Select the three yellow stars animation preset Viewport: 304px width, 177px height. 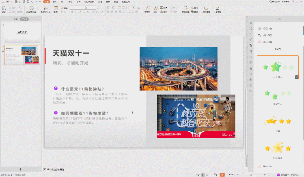click(278, 121)
